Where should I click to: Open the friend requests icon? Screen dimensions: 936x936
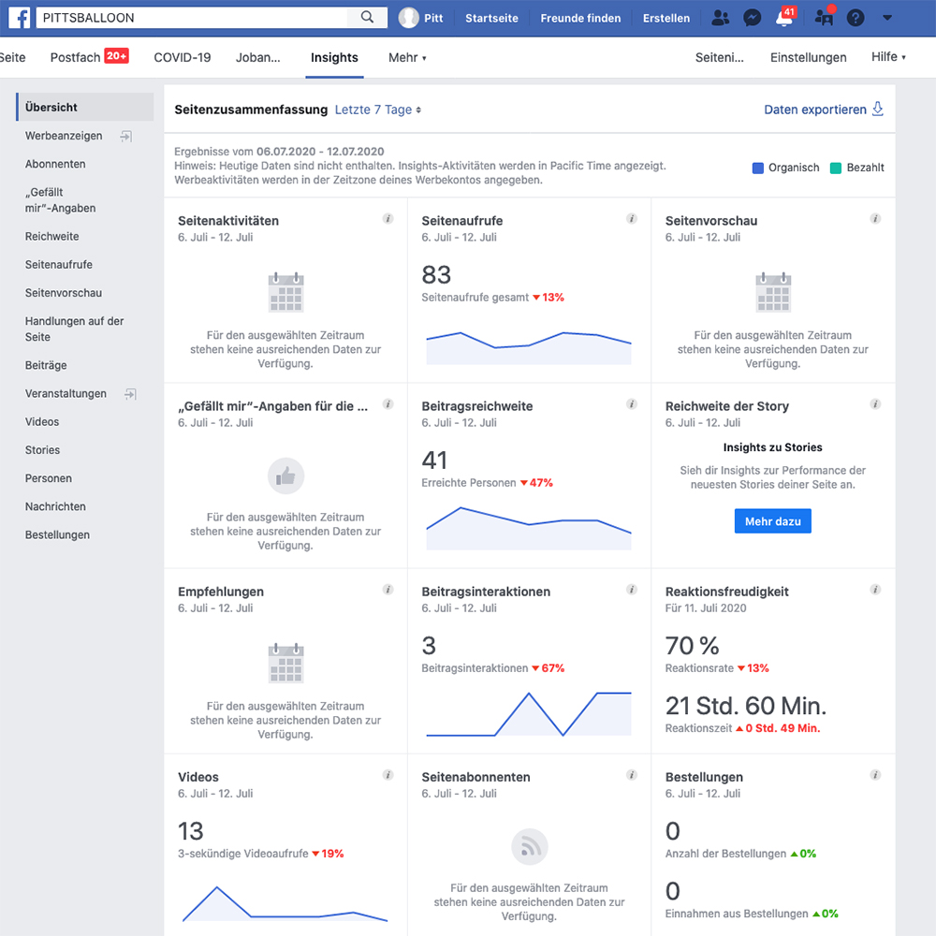click(x=720, y=18)
